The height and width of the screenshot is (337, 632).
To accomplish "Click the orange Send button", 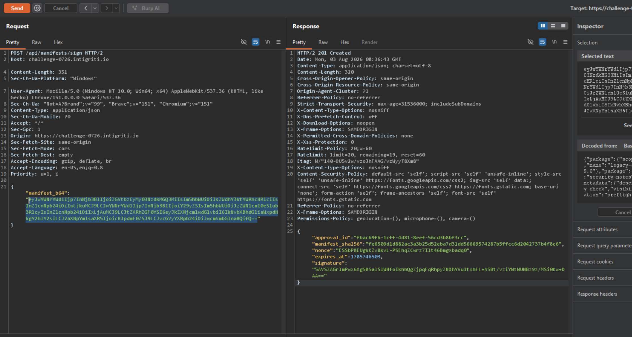I will (17, 8).
